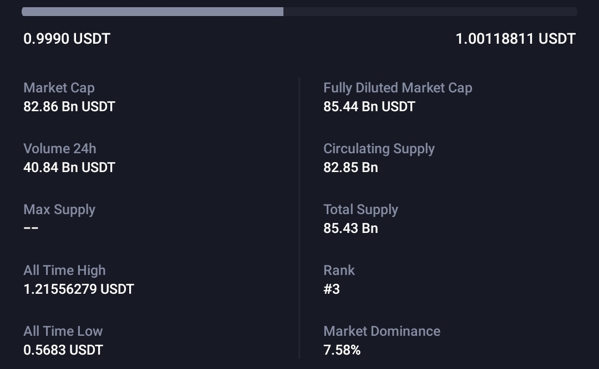Select the All Time Low label
599x369 pixels.
click(x=63, y=331)
